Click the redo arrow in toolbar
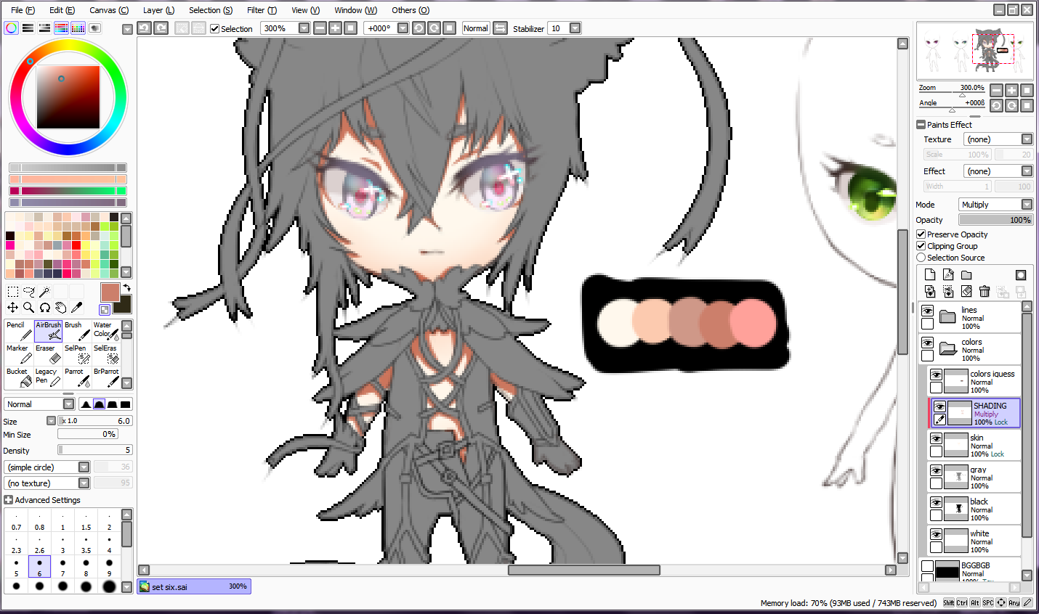The image size is (1039, 614). click(x=161, y=28)
